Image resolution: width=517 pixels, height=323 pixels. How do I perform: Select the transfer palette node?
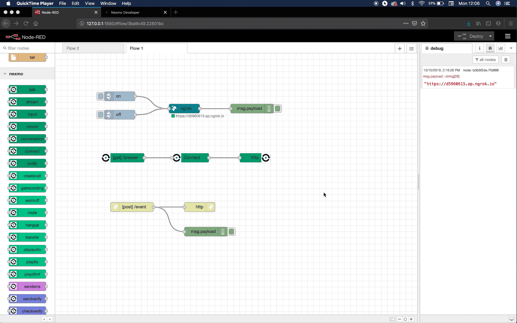click(27, 237)
